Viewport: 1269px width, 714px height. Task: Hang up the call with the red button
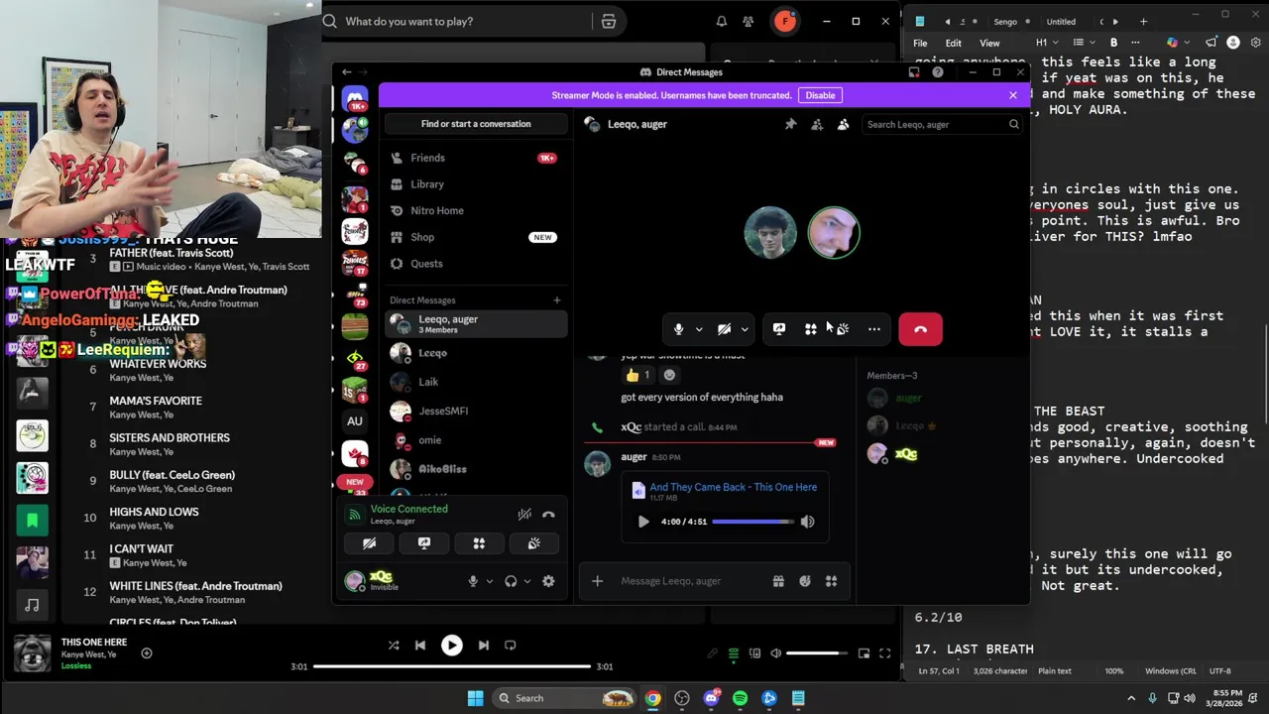coord(920,329)
